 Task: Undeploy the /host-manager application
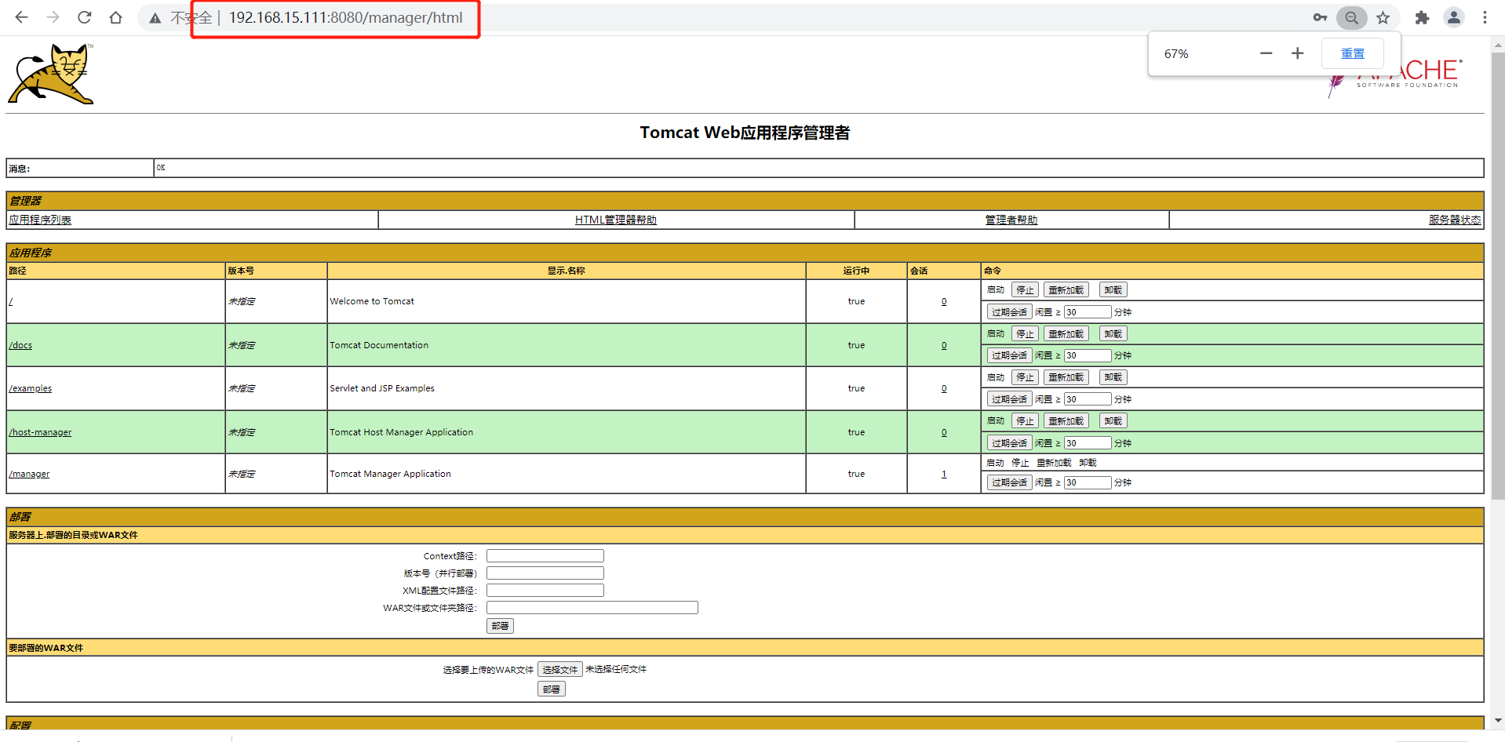[x=1113, y=421]
